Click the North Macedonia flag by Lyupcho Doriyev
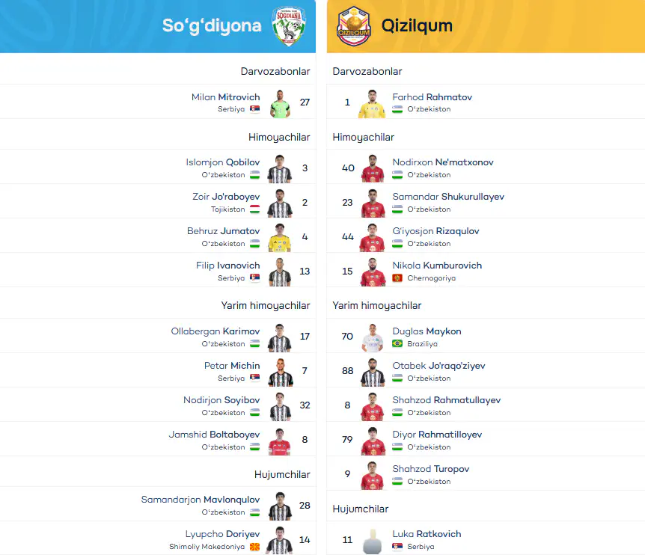645x555 pixels. pos(255,546)
